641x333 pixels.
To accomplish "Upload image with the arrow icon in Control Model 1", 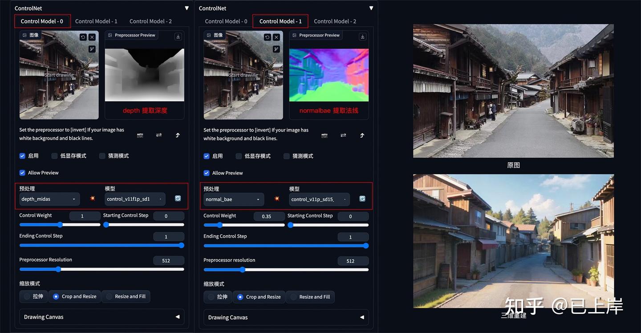I will [362, 135].
